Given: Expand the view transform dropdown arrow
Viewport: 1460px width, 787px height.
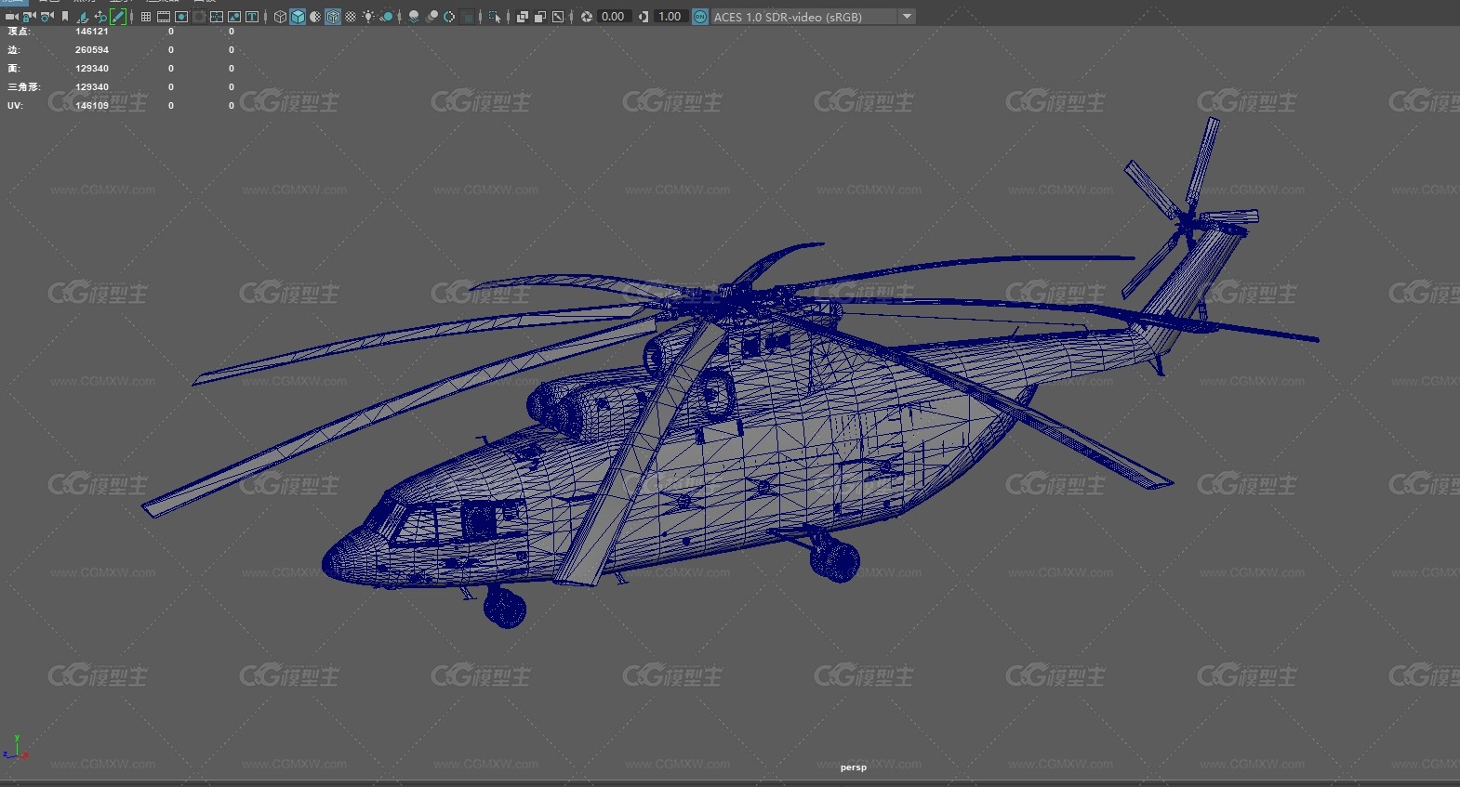Looking at the screenshot, I should tap(907, 17).
